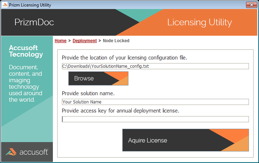Click the Prizm Licensing Utility title bar icon
Viewport: 259px width, 163px height.
tap(4, 5)
